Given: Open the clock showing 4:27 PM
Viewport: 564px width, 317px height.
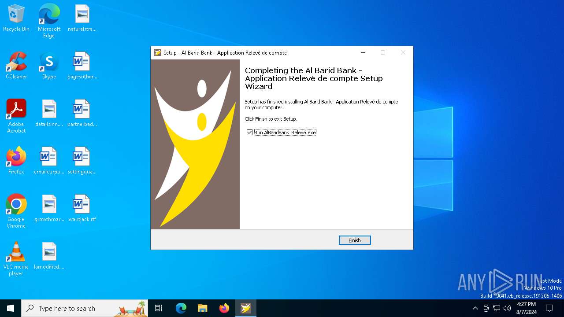Looking at the screenshot, I should [526, 308].
